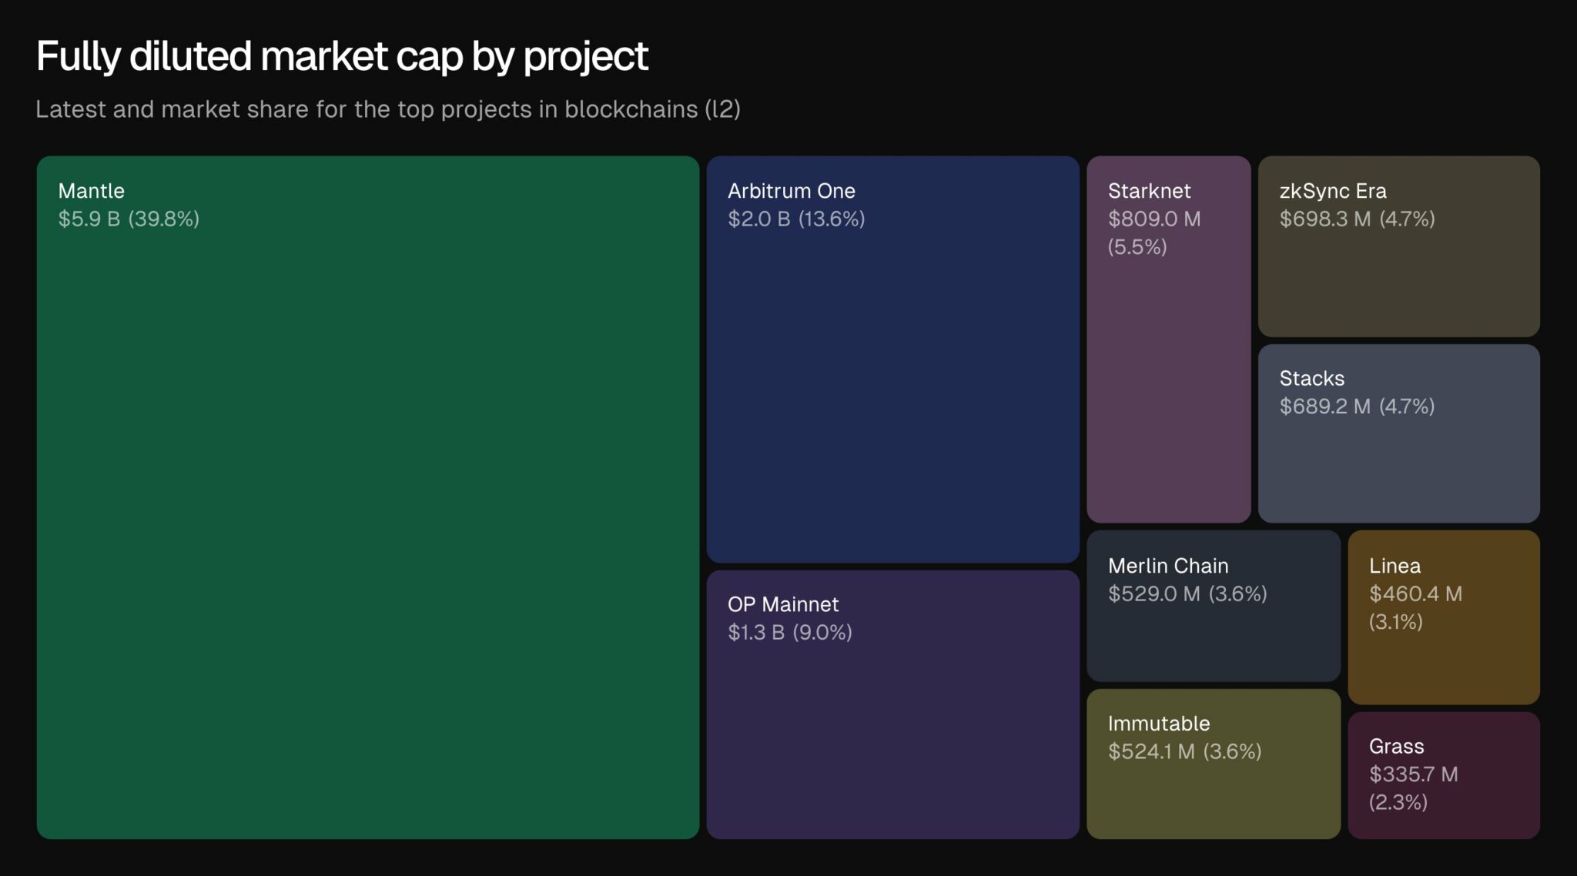Select the Starknet treemap tile
This screenshot has width=1577, height=876.
[1168, 339]
